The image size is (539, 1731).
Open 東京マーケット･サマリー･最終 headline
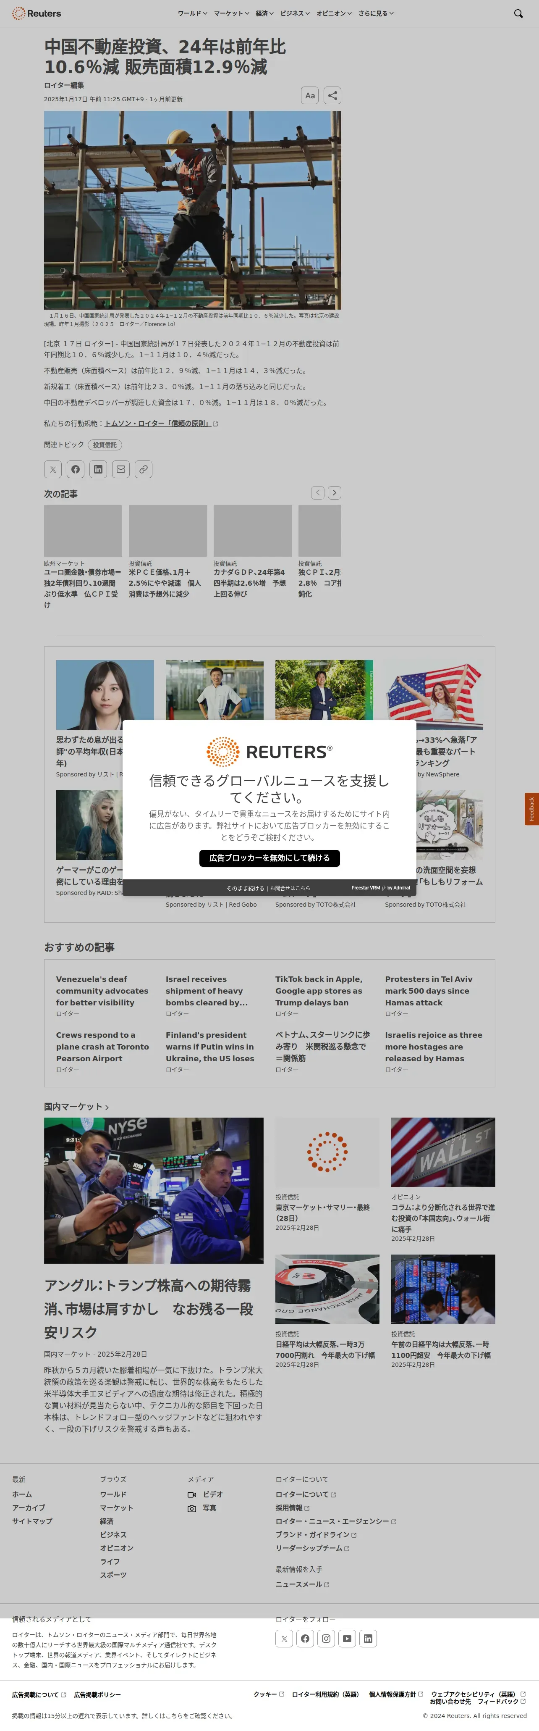(323, 1212)
